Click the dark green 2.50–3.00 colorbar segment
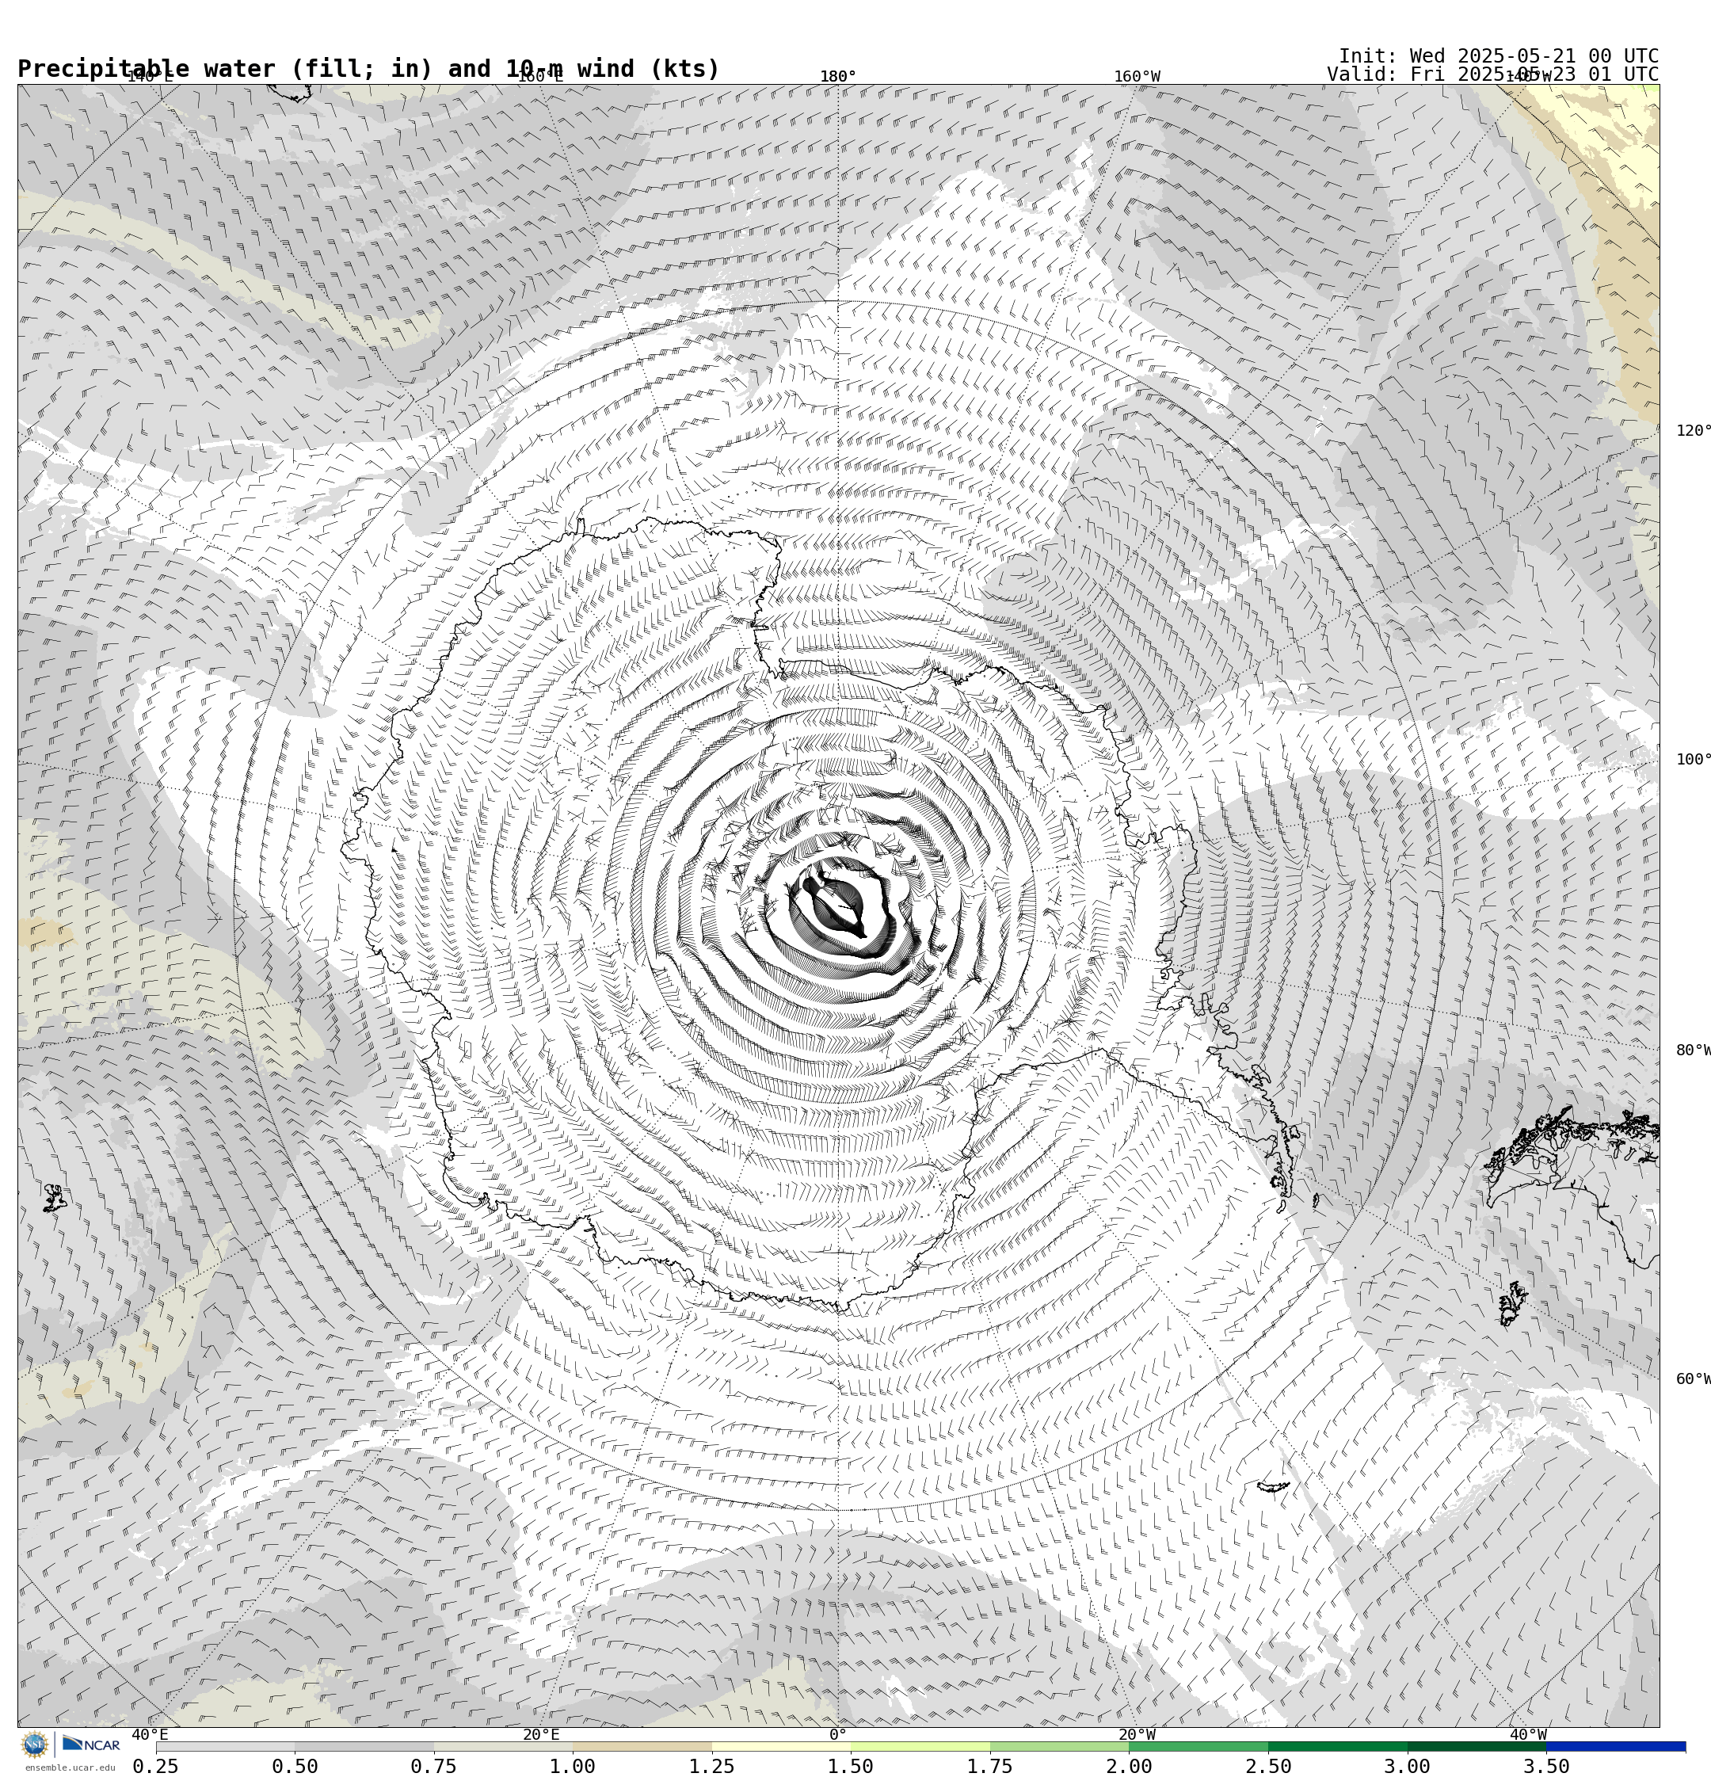1711x1777 pixels. [x=1339, y=1746]
